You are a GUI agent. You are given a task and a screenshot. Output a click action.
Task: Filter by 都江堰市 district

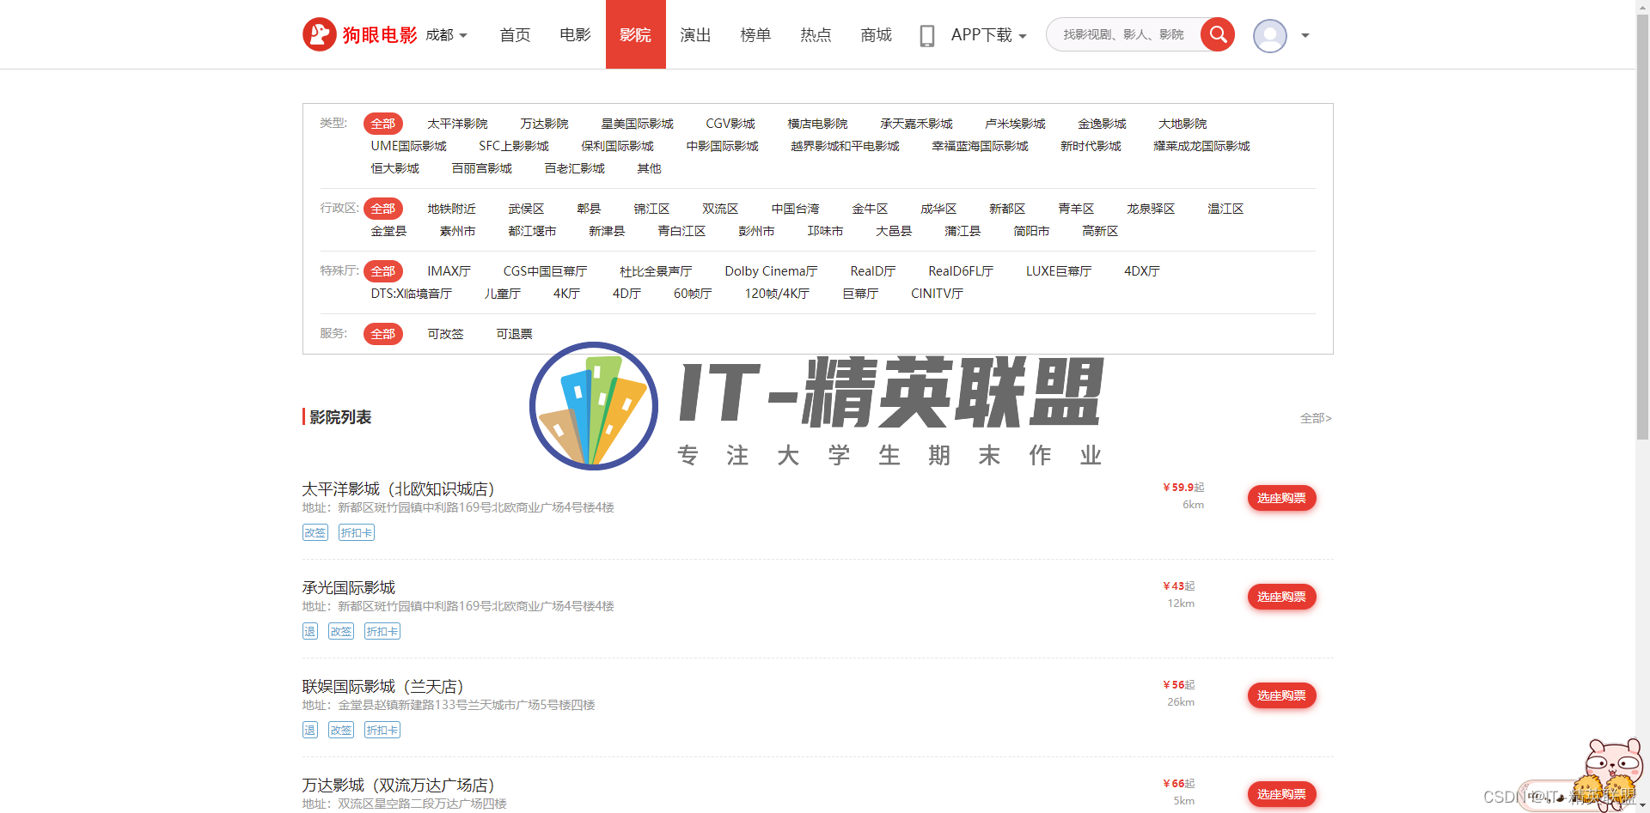(533, 231)
